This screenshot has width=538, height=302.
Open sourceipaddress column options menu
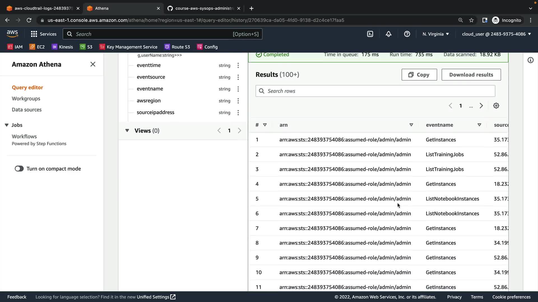pos(238,113)
